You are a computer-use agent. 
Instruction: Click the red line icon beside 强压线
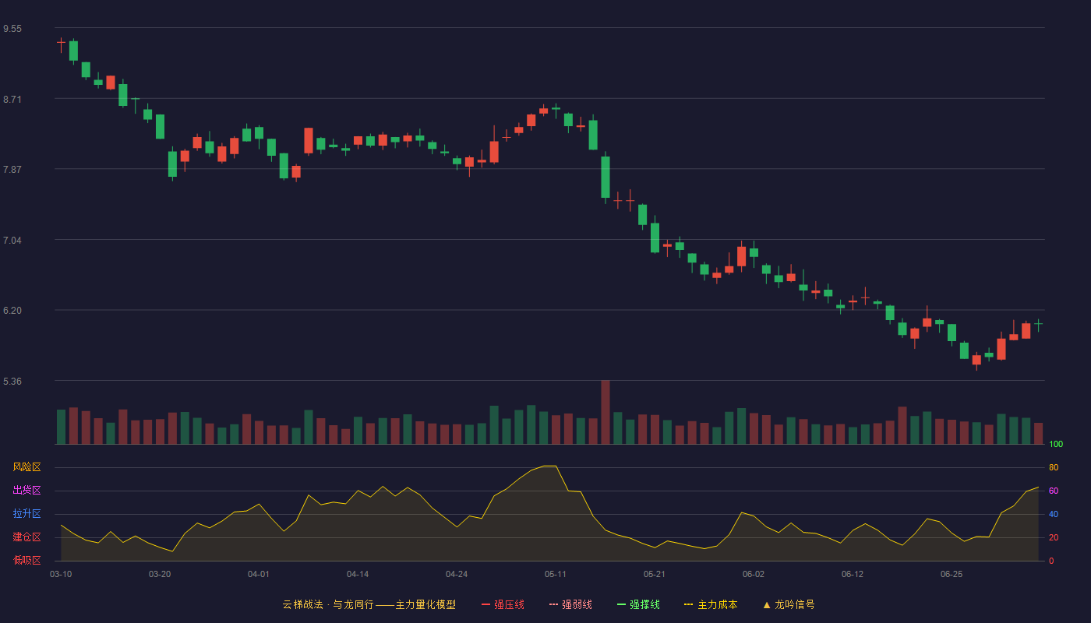485,604
